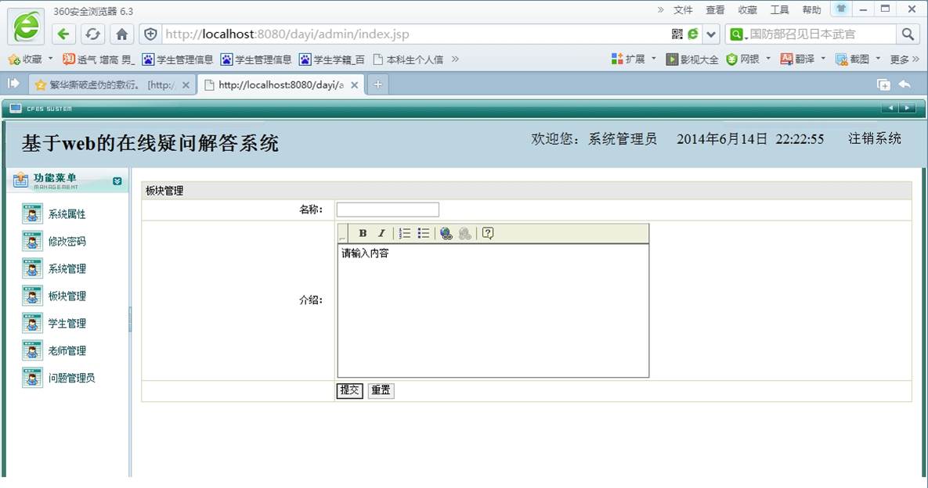Open the 工具 menu
Image resolution: width=928 pixels, height=488 pixels.
(779, 9)
